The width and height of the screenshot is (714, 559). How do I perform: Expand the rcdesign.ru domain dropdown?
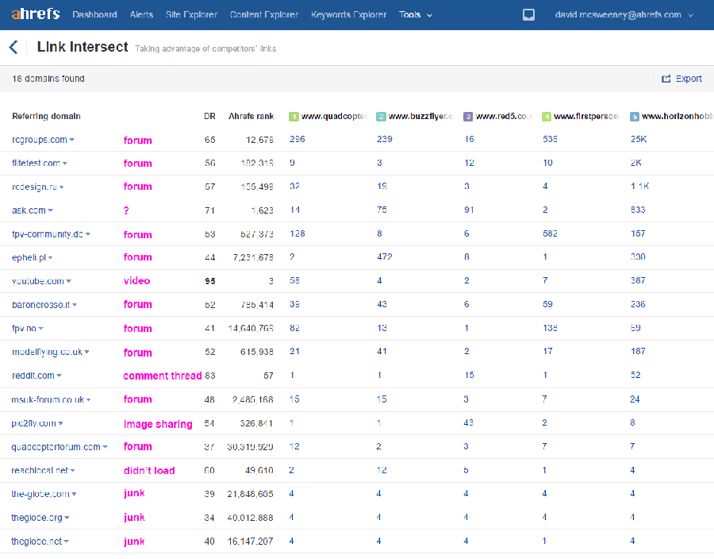click(x=61, y=187)
